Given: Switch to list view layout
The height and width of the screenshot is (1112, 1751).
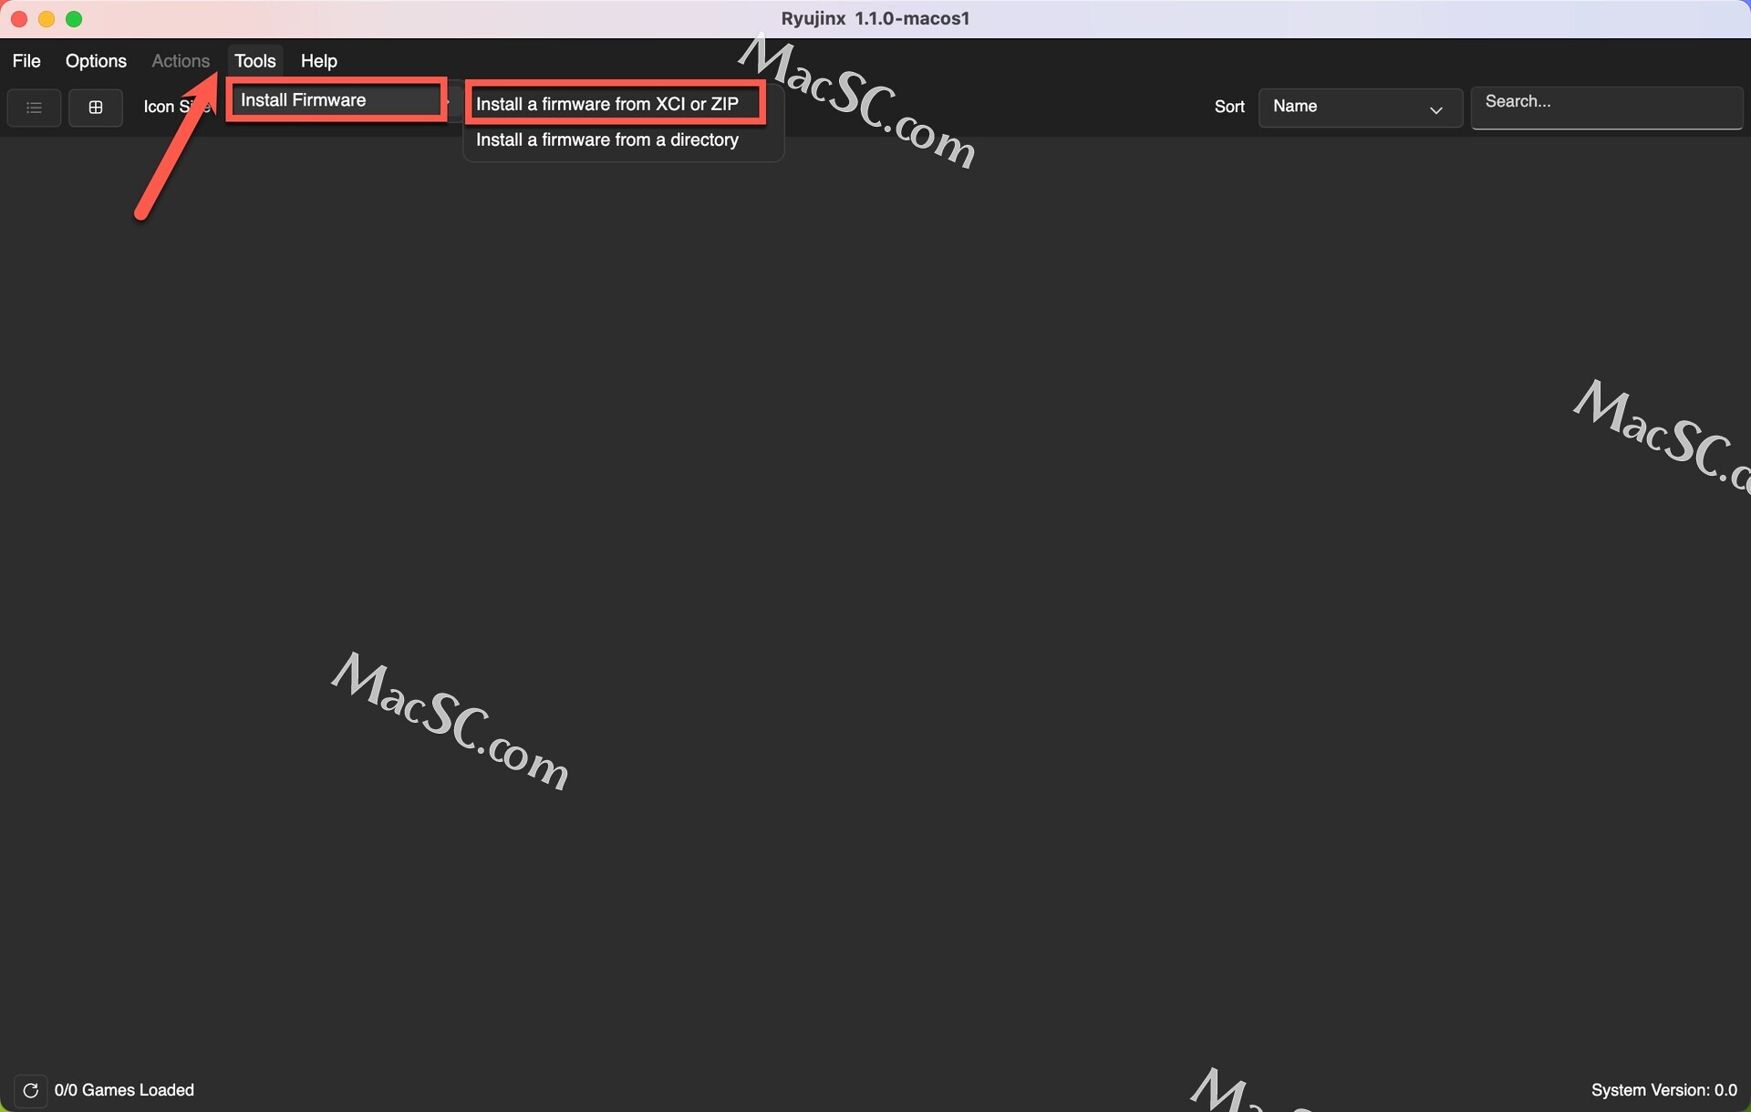Looking at the screenshot, I should [x=34, y=108].
